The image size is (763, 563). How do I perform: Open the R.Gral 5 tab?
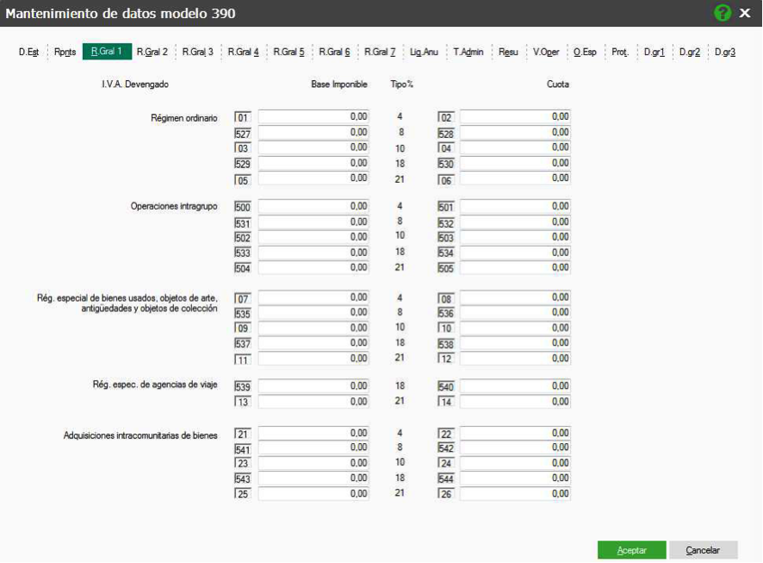pos(288,52)
